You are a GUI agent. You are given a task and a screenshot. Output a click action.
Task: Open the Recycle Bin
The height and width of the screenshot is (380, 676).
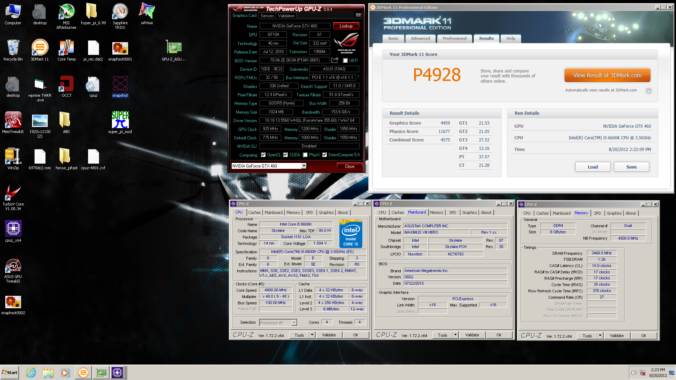coord(13,50)
